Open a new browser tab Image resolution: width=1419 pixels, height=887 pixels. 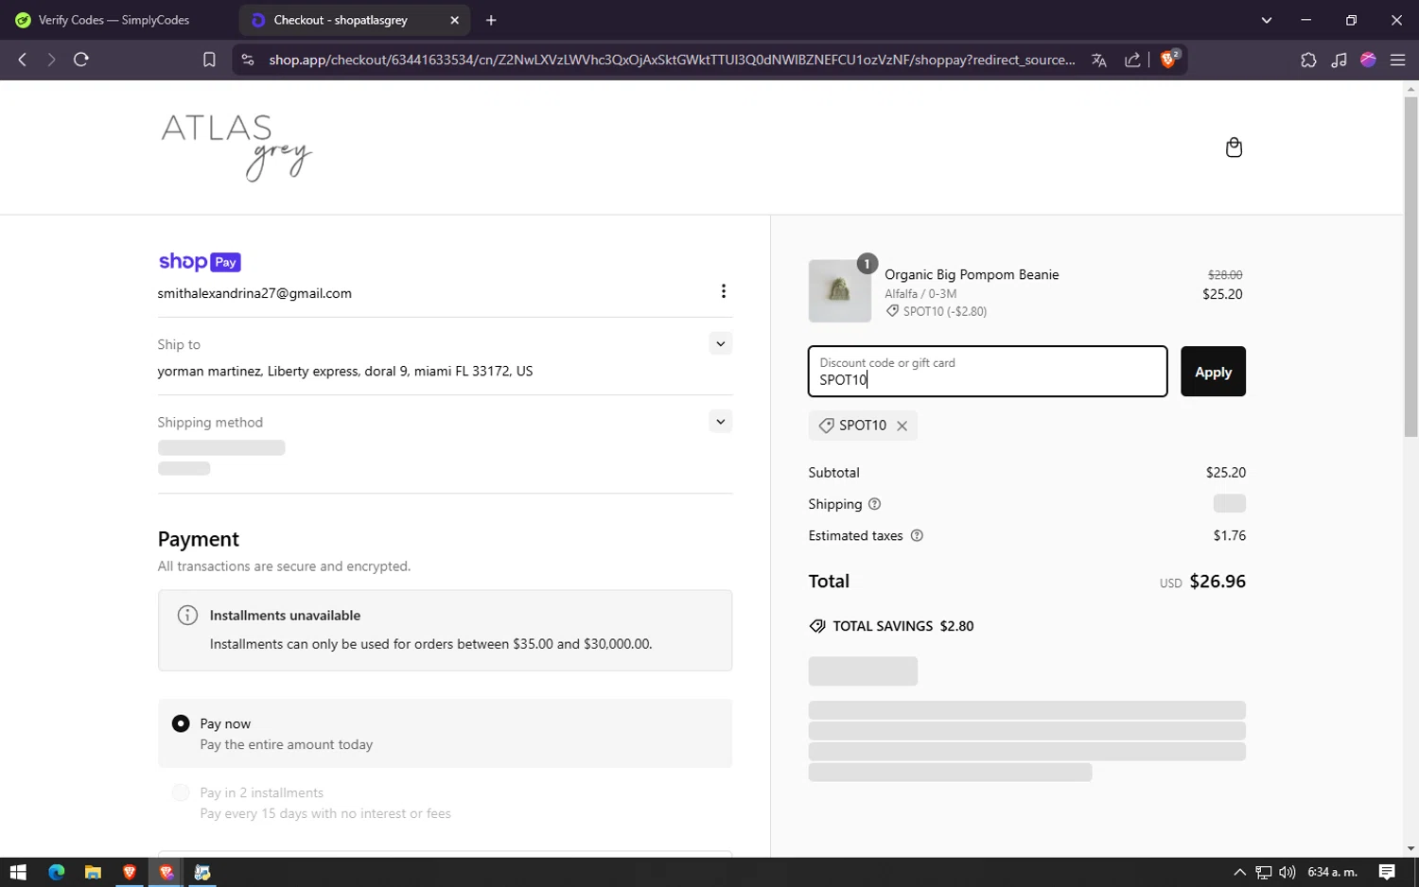click(491, 20)
